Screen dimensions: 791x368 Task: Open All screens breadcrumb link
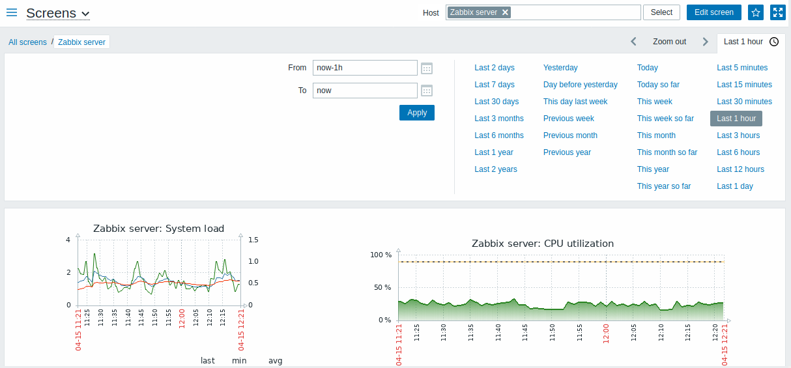[27, 42]
